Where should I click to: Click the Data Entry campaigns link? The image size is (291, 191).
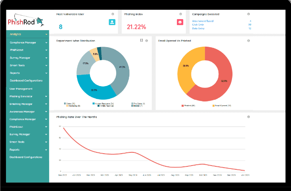198,28
